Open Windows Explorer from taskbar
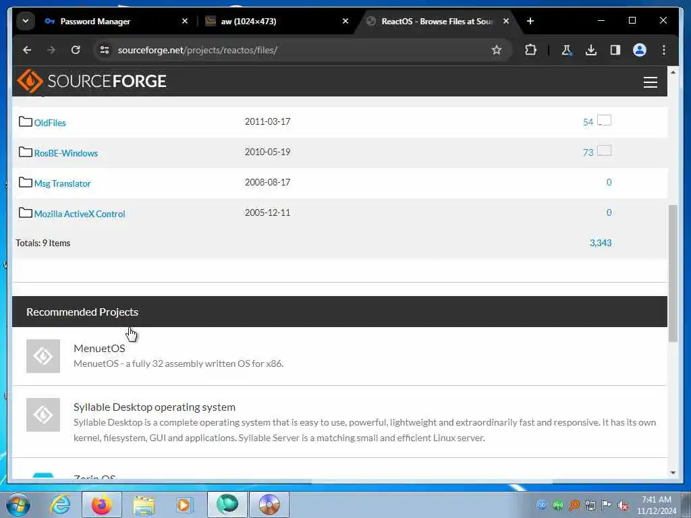The height and width of the screenshot is (518, 691). coord(144,505)
